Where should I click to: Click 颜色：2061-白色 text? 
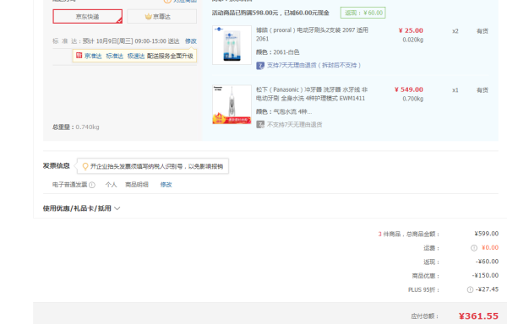tap(278, 52)
